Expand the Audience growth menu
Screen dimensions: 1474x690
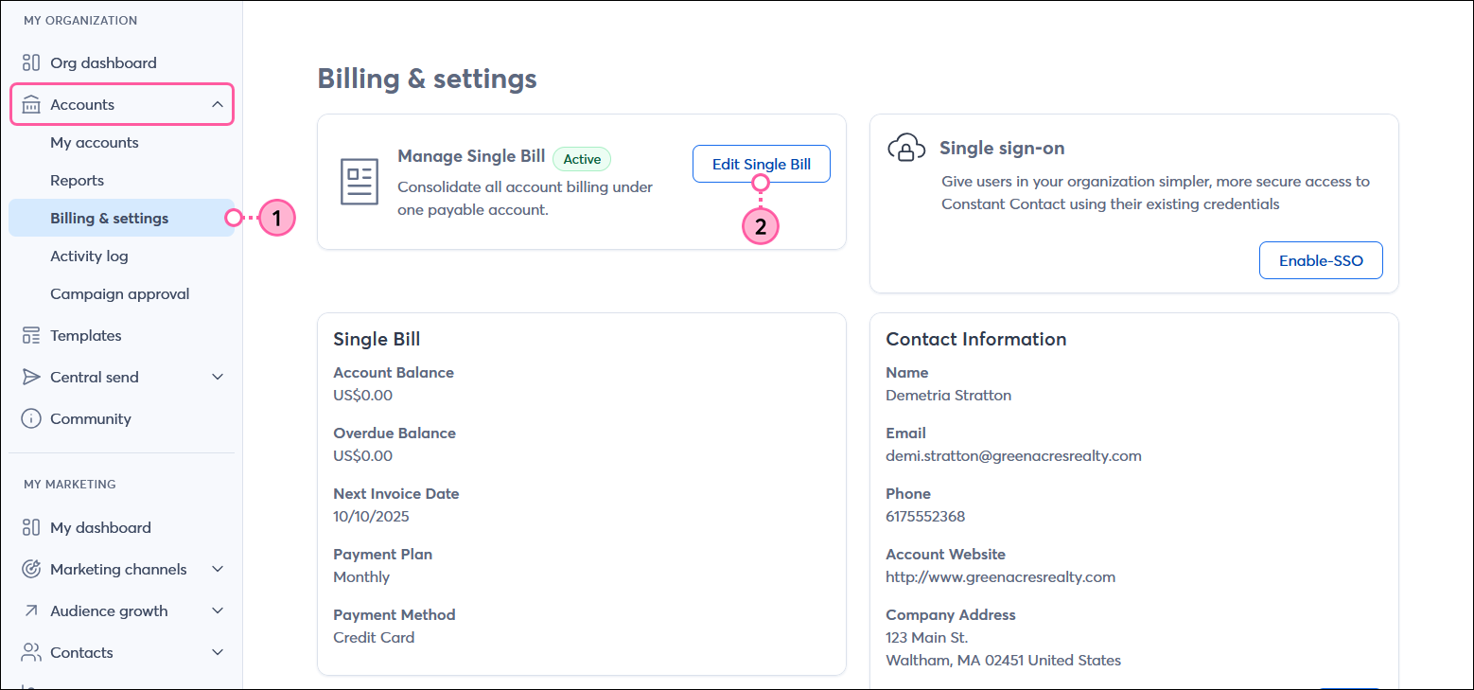tap(218, 610)
